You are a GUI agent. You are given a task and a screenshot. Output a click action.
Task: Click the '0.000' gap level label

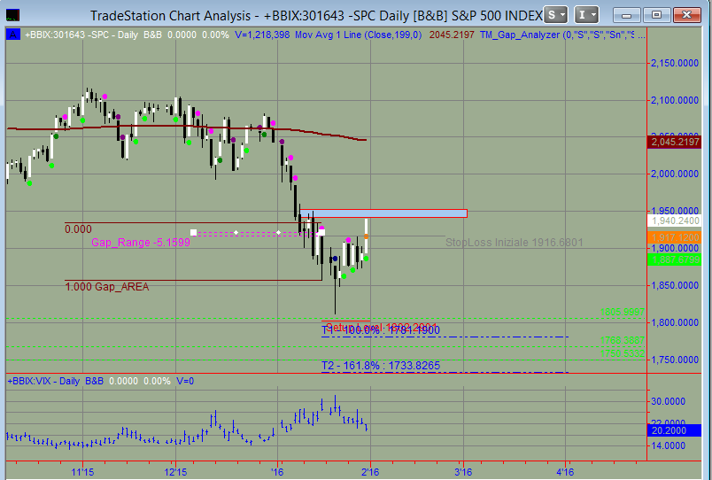78,228
